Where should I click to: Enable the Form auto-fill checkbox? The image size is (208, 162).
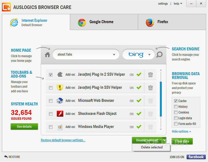[x=176, y=124]
